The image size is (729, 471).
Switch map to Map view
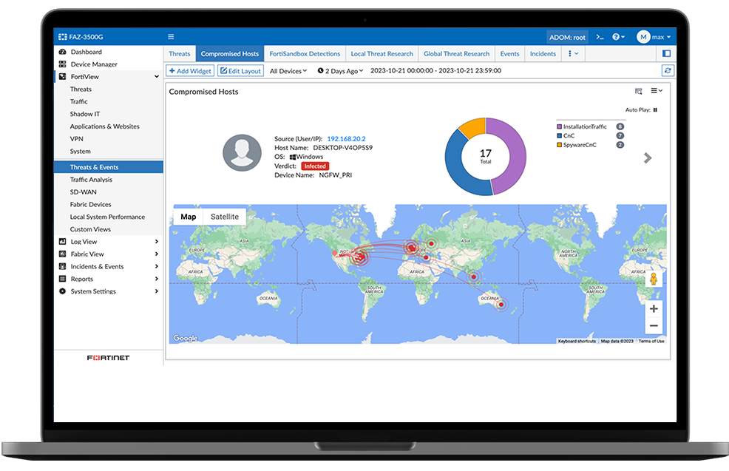[x=189, y=217]
